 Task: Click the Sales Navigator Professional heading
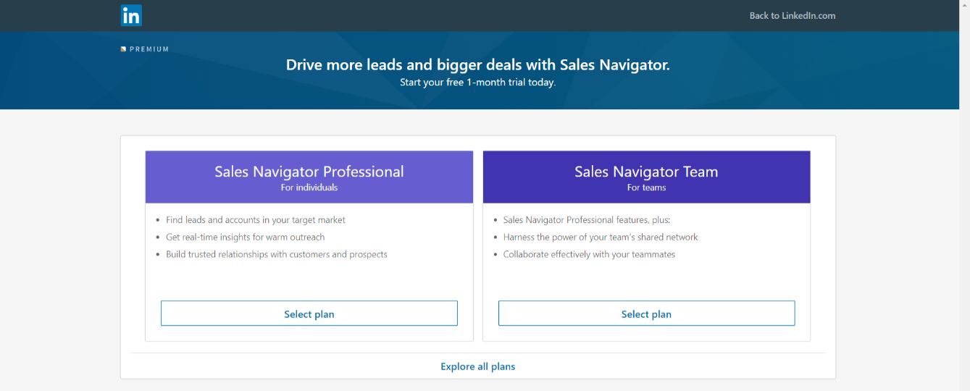(x=309, y=172)
